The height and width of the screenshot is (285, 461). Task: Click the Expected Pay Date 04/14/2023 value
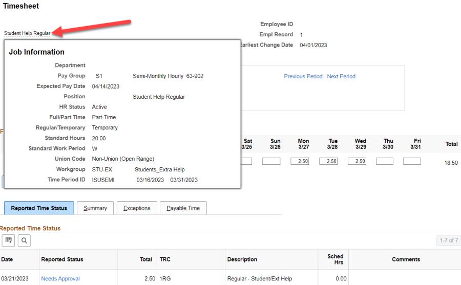click(x=106, y=86)
